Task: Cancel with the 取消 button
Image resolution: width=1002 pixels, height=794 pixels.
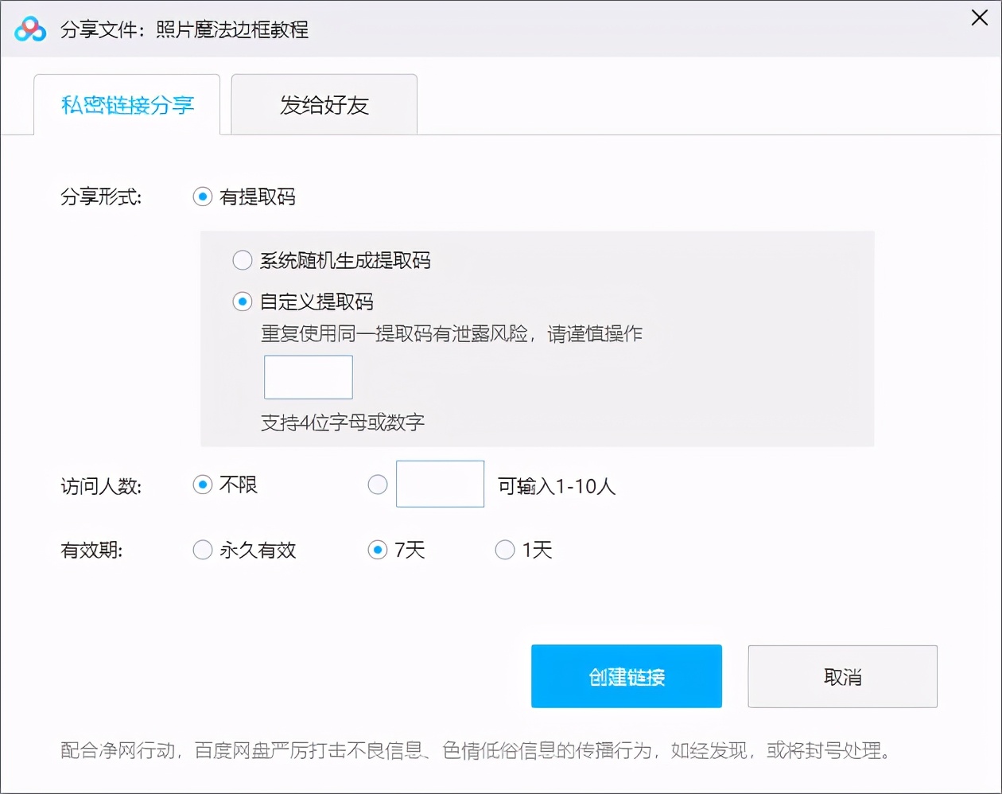Action: 842,676
